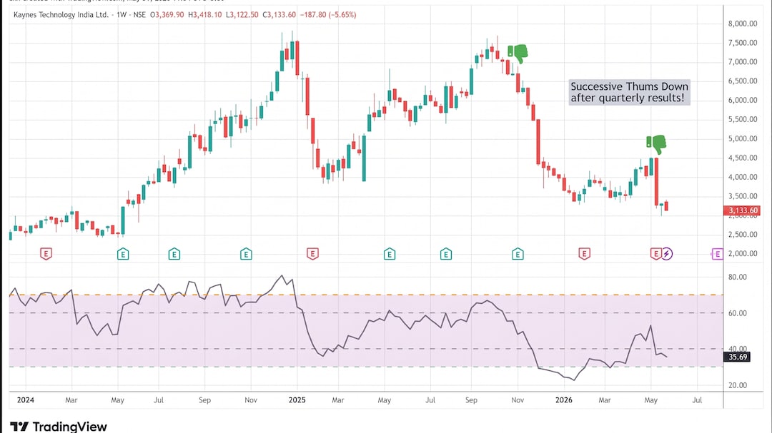Select the green earnings marker near July 2024

(x=174, y=254)
